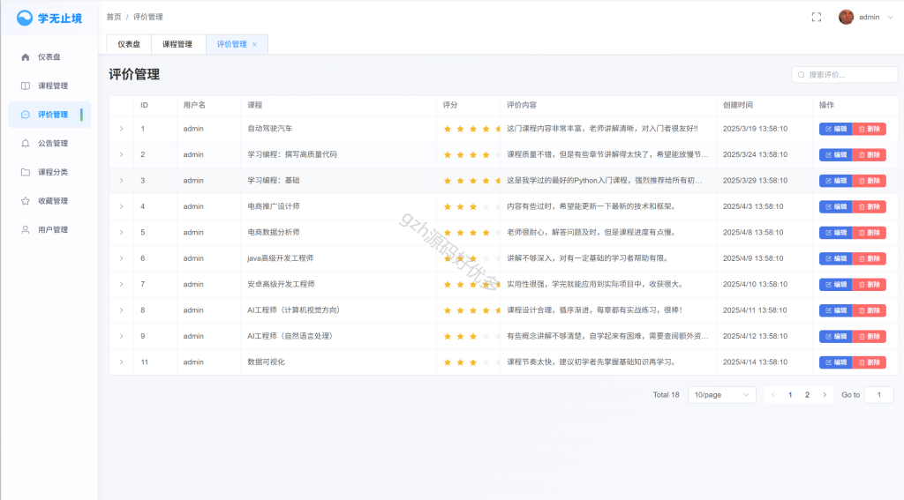904x500 pixels.
Task: Click second star for AI工程师（计算机视觉方向）
Action: pos(460,310)
